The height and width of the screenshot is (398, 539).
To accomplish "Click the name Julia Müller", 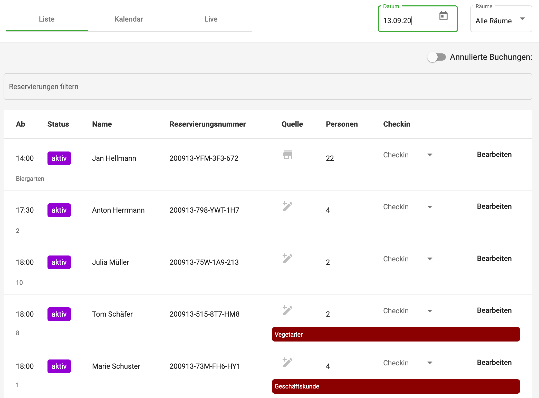I will tap(111, 262).
